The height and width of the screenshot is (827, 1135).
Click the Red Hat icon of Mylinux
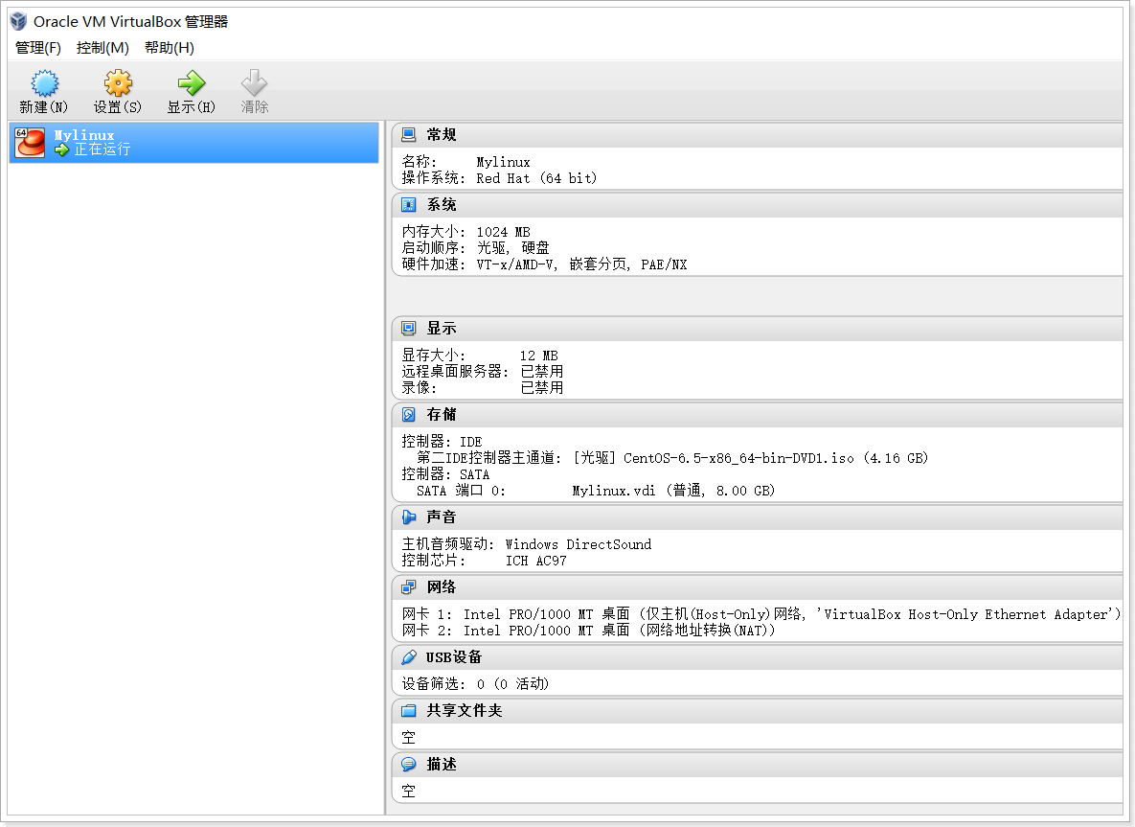pos(31,142)
